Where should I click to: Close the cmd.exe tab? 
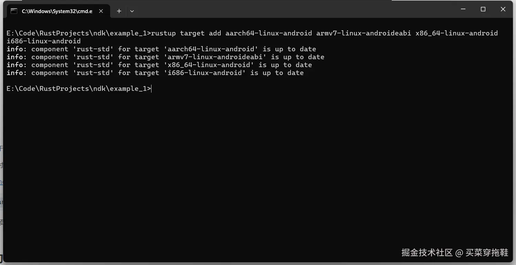[x=101, y=11]
